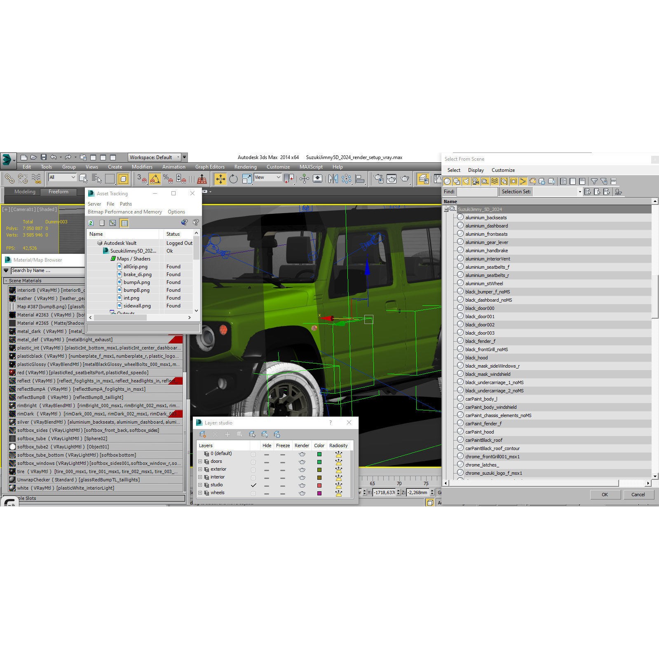Change the wheels layer magenta color swatch
This screenshot has width=659, height=659.
(319, 493)
